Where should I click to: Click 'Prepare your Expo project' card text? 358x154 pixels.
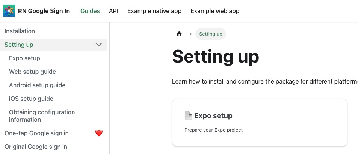click(213, 130)
